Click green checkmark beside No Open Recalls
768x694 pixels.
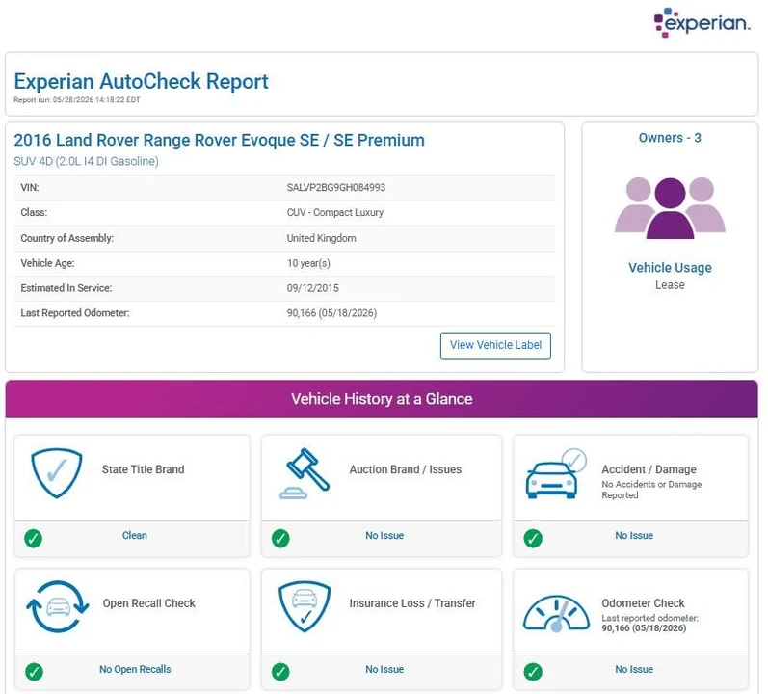coord(34,672)
